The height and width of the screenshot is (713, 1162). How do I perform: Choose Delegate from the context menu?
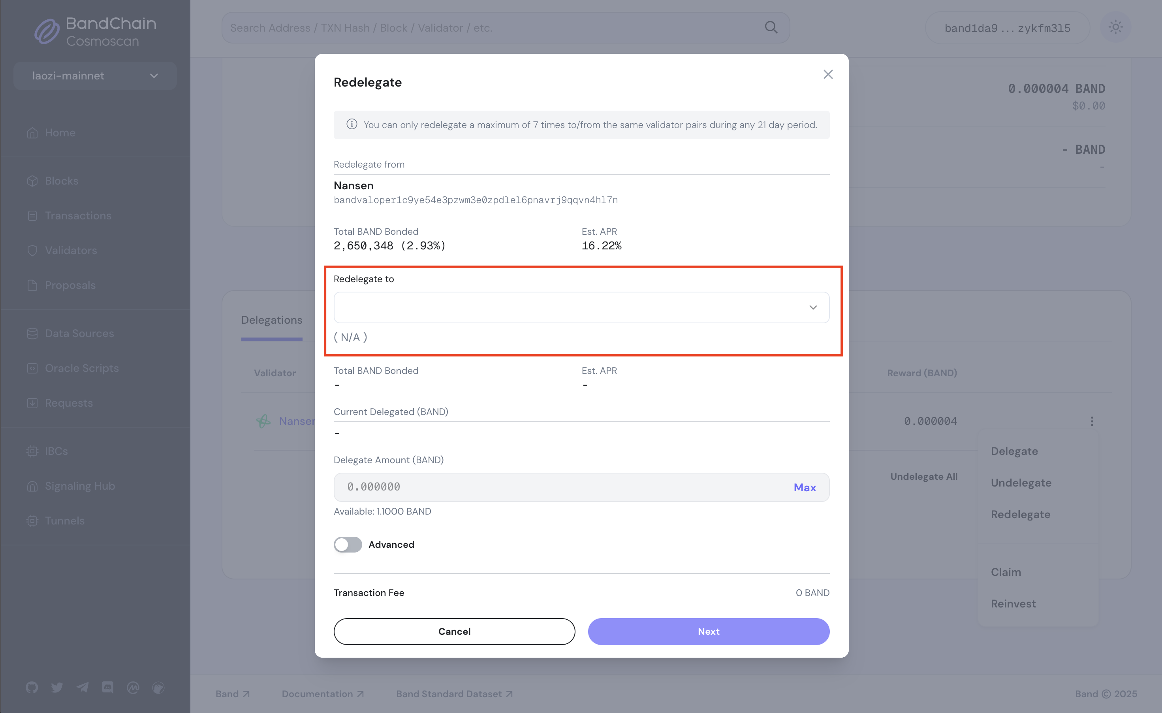(x=1014, y=451)
